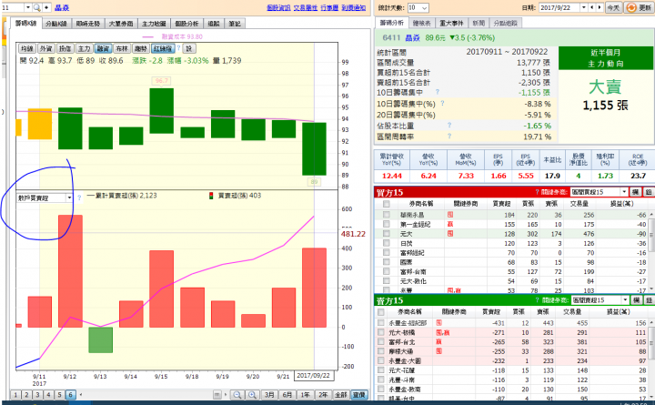Click the 更新 refresh button
The image size is (655, 405).
point(639,7)
